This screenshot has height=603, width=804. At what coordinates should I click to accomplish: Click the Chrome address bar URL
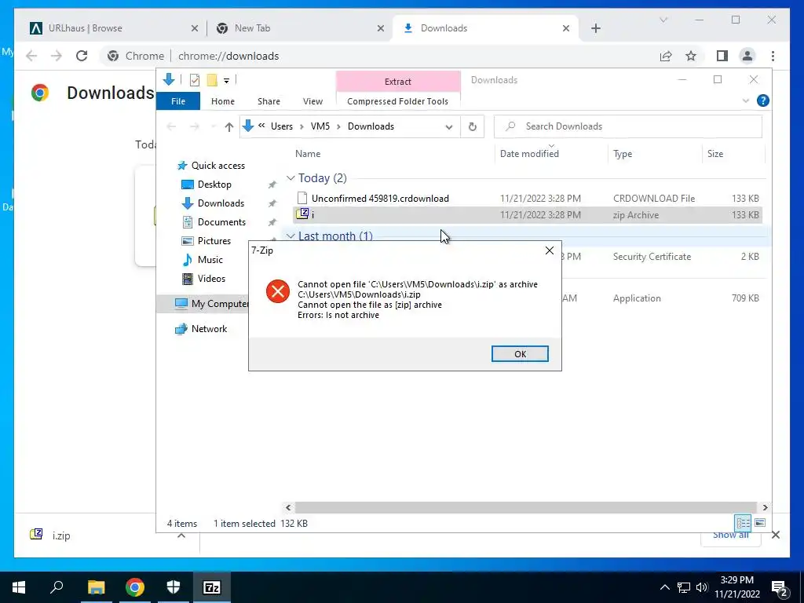(x=228, y=56)
